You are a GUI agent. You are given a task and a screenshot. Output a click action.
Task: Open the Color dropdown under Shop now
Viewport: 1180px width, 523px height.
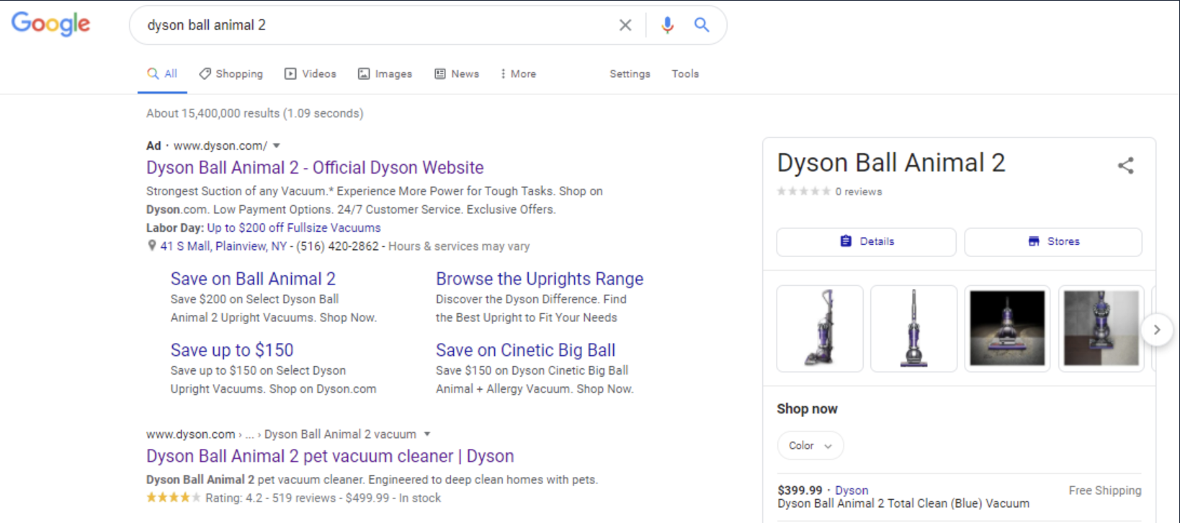click(x=810, y=446)
